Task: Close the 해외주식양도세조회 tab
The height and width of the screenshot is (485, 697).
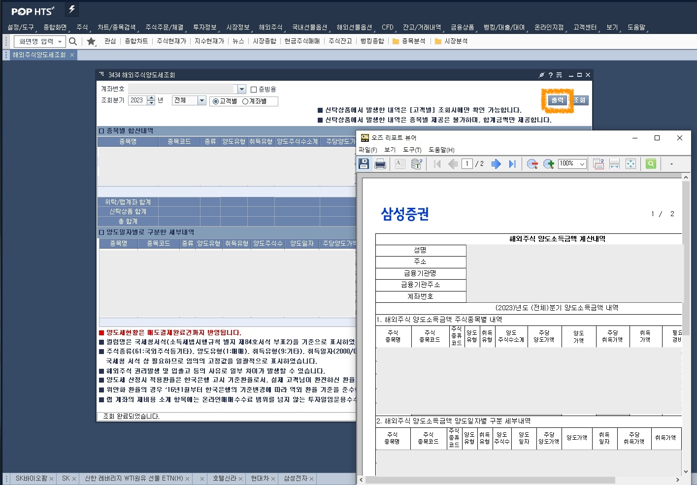Action: coord(72,55)
